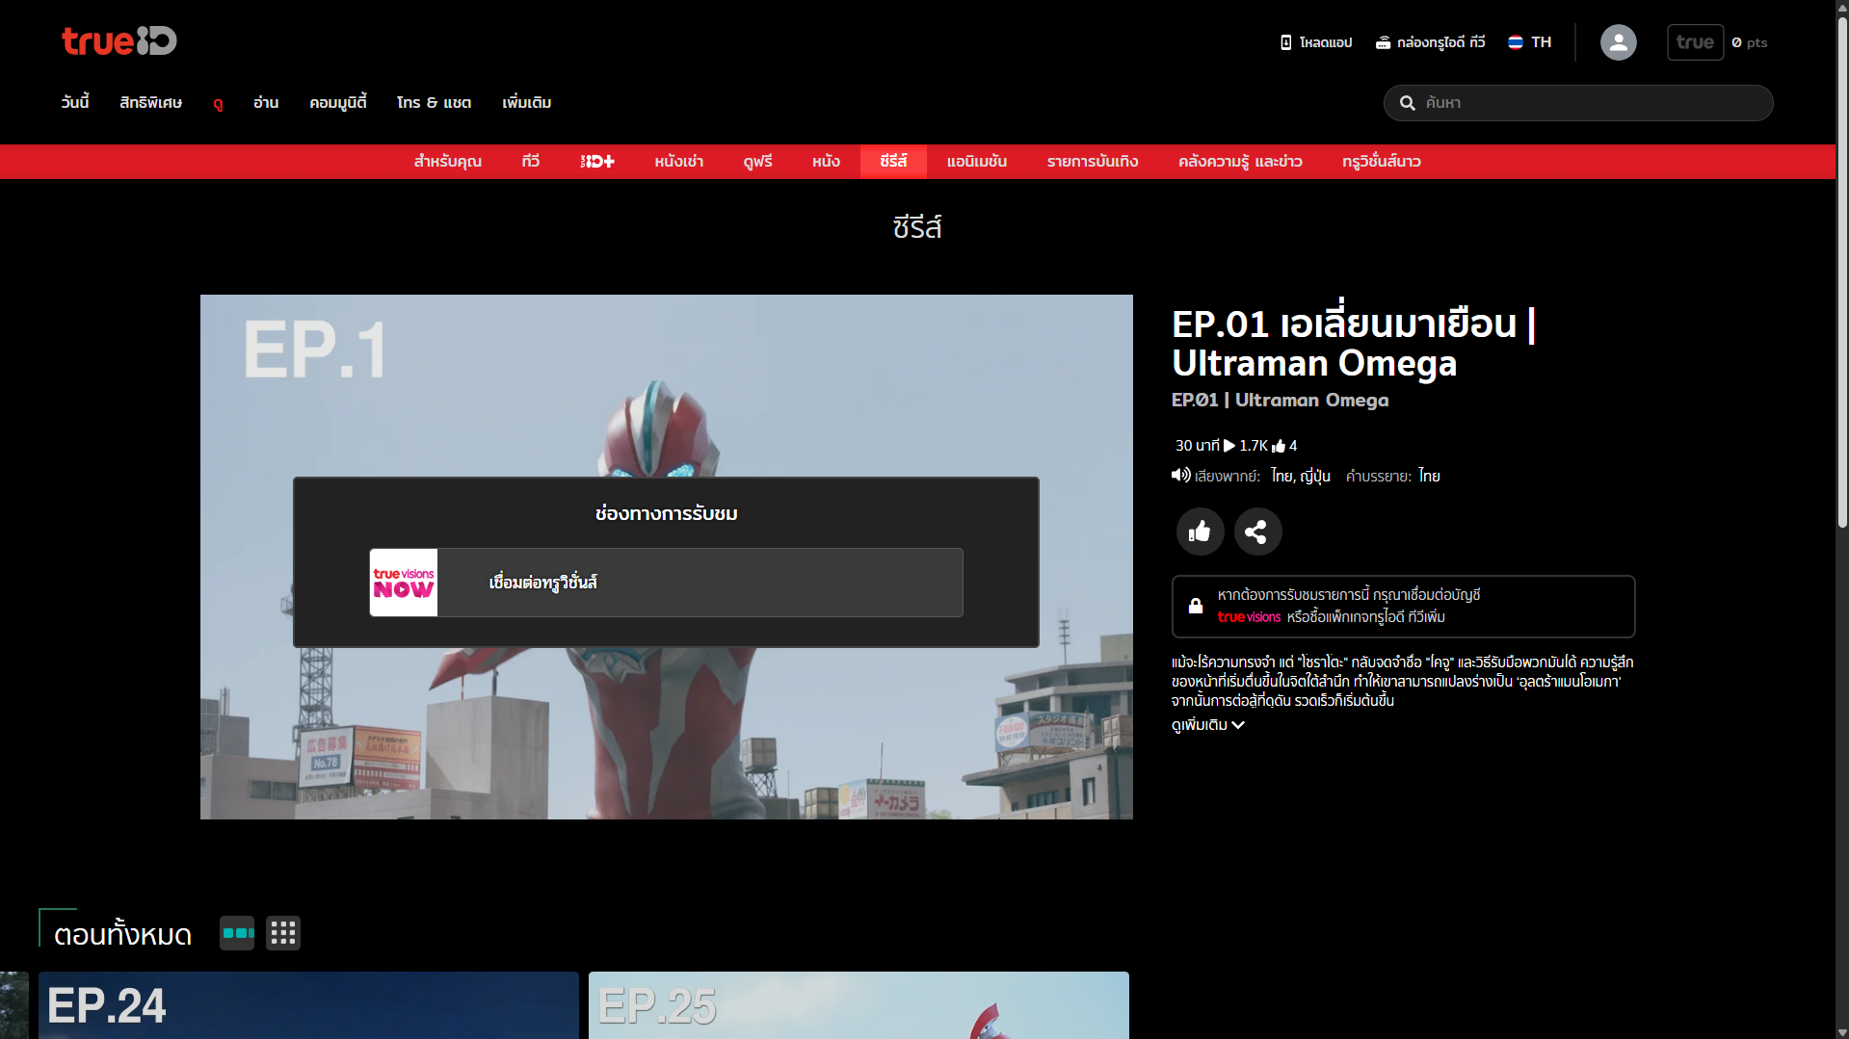
Task: Open the คอมมูนิตี้ menu
Action: (x=338, y=102)
